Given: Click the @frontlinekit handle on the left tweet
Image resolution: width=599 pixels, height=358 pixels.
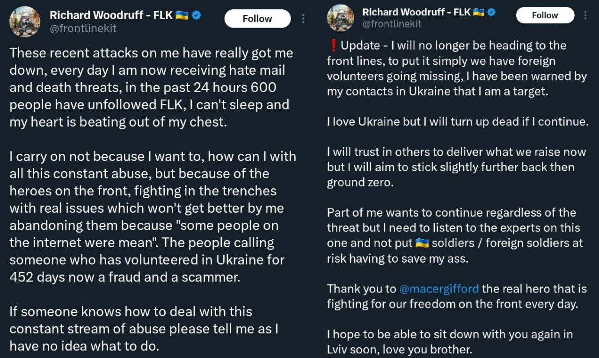Looking at the screenshot, I should (83, 29).
